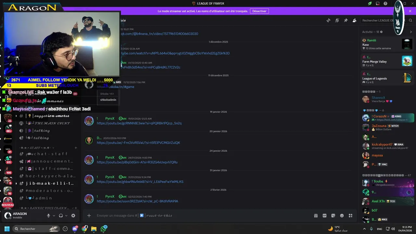Click the message input field

point(201,215)
